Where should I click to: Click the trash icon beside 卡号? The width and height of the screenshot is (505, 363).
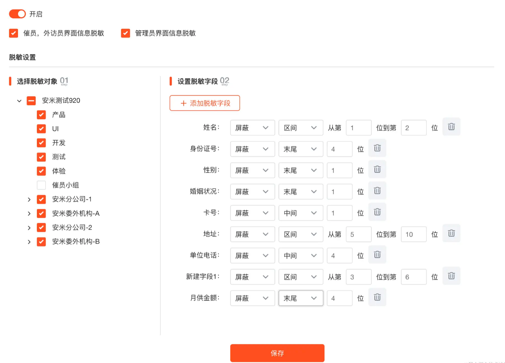tap(377, 212)
